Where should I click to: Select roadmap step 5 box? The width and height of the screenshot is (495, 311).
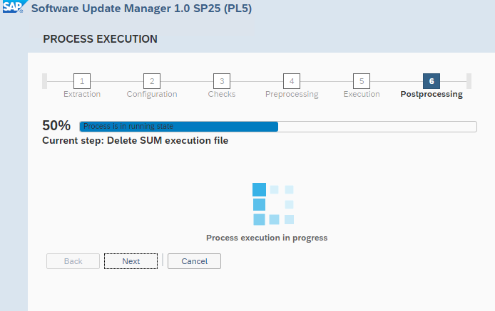[362, 81]
